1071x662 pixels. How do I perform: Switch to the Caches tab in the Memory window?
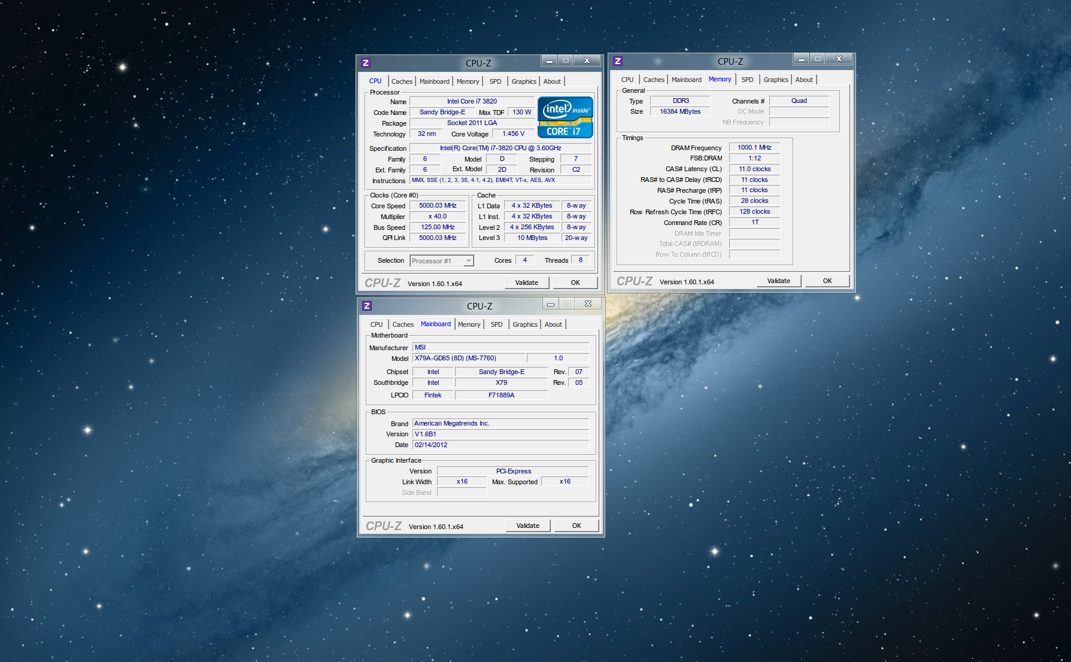point(654,80)
